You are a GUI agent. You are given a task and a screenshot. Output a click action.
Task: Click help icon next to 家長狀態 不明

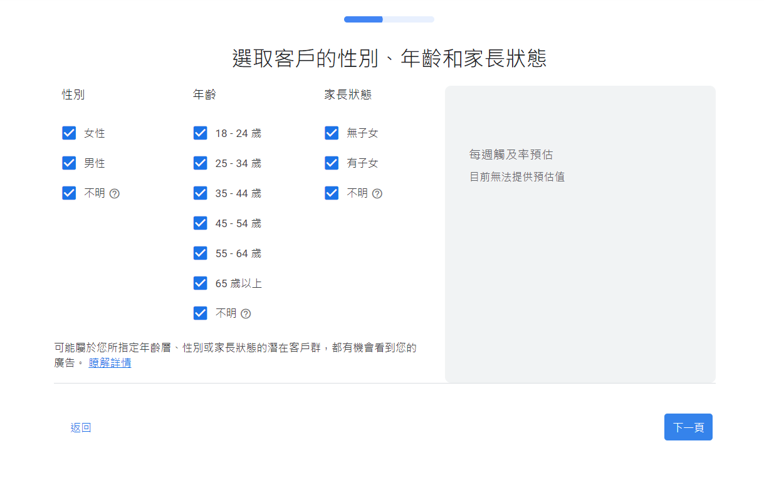(x=377, y=193)
